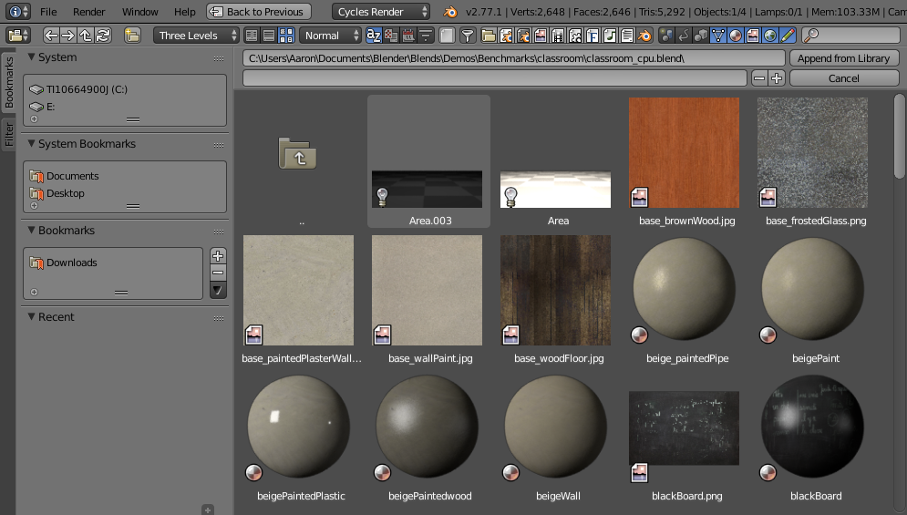Switch to the Filter tab
Screen dimensions: 907x515
click(9, 134)
